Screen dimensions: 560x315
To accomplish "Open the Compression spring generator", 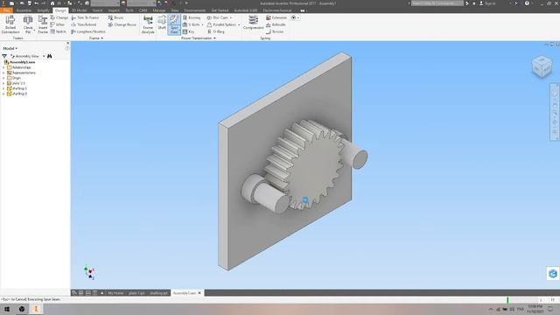I will [x=253, y=23].
